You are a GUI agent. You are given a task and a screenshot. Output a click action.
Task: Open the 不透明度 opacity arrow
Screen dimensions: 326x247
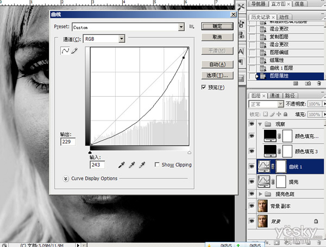[324, 104]
